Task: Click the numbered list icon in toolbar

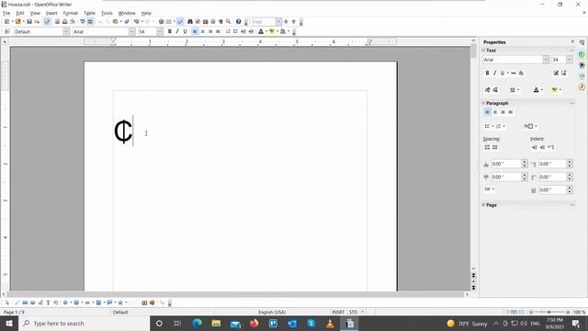Action: point(228,32)
